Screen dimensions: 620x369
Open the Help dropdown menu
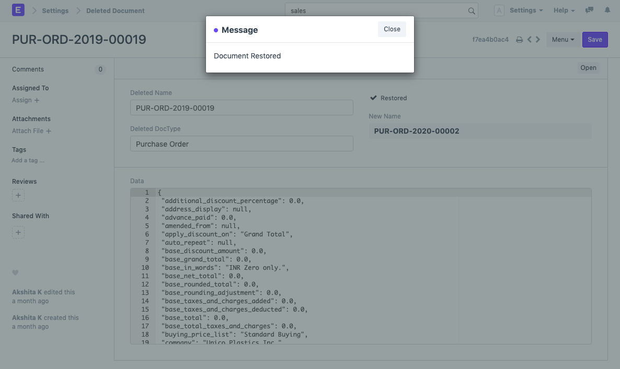[x=564, y=10]
